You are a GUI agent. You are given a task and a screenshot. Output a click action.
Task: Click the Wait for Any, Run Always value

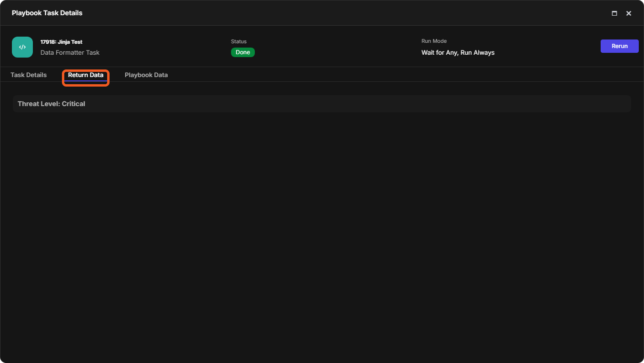(x=458, y=52)
